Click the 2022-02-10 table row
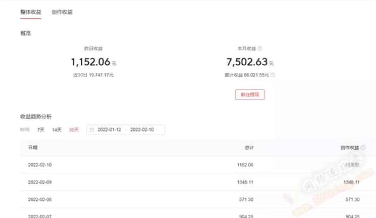 click(x=198, y=165)
